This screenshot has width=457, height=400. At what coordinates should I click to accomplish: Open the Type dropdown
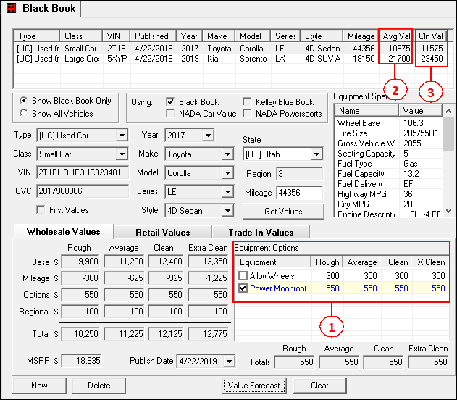(x=120, y=136)
